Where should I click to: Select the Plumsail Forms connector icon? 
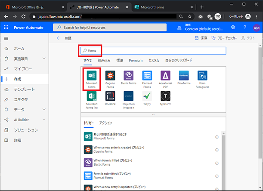click(147, 75)
